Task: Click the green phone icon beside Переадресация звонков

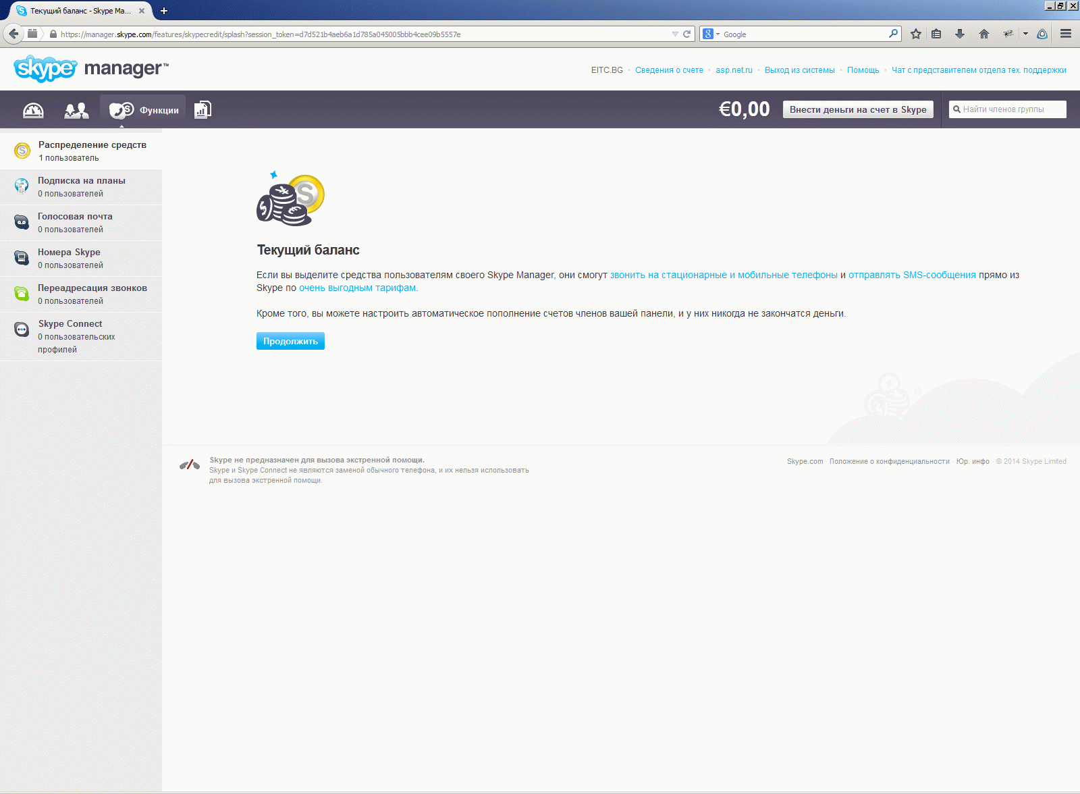Action: pyautogui.click(x=22, y=294)
